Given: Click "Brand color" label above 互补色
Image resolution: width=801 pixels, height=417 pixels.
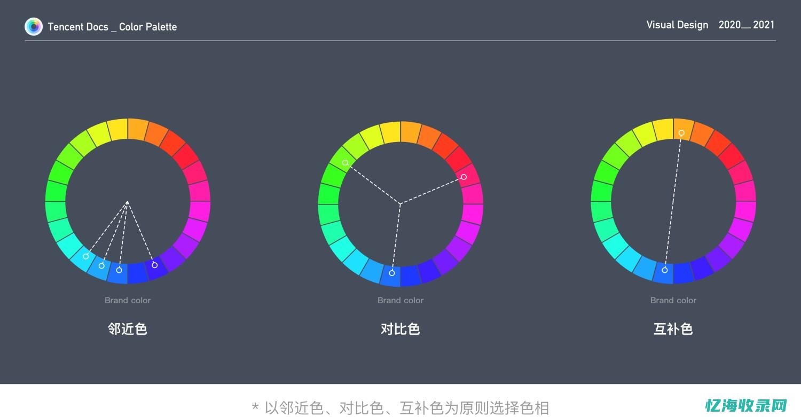Looking at the screenshot, I should (x=673, y=301).
